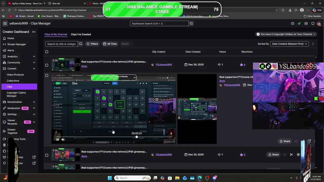This screenshot has width=324, height=182.
Task: Open the Filters button
Action: [92, 44]
